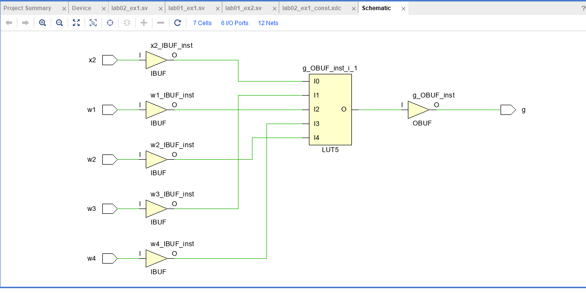Screen dimensions: 586x293
Task: Click the 6 I/O Ports link
Action: [x=235, y=23]
